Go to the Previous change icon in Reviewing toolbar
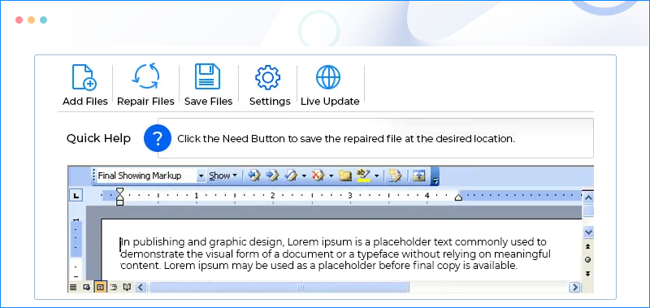The image size is (650, 308). [x=254, y=176]
